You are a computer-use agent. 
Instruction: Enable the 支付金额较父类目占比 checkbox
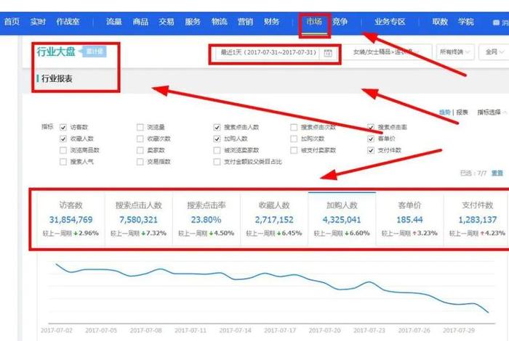coord(217,162)
